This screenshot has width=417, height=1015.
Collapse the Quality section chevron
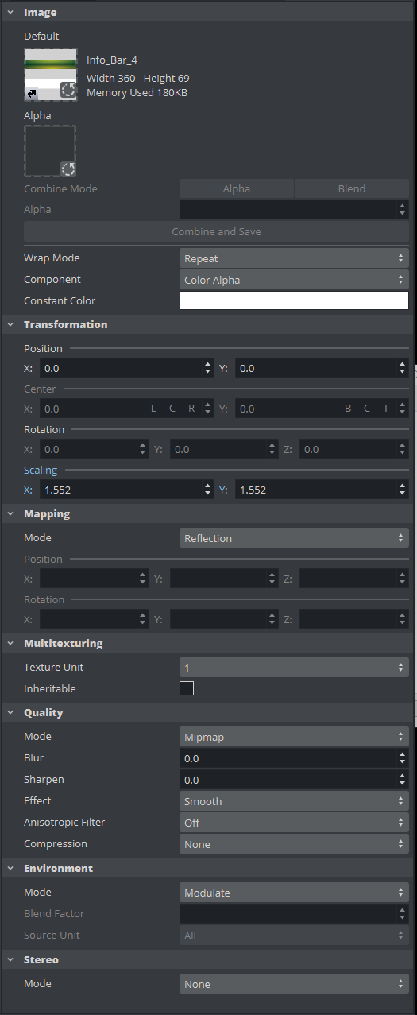point(10,712)
